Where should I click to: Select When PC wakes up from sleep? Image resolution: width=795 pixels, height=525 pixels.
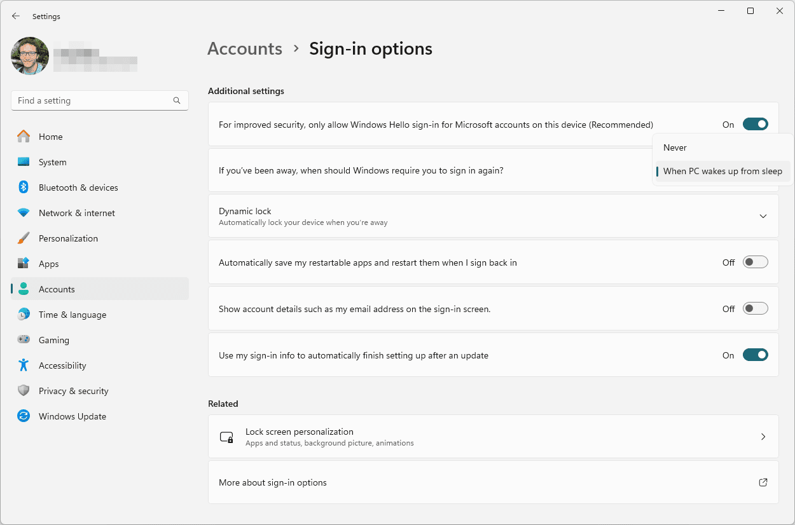click(x=722, y=171)
